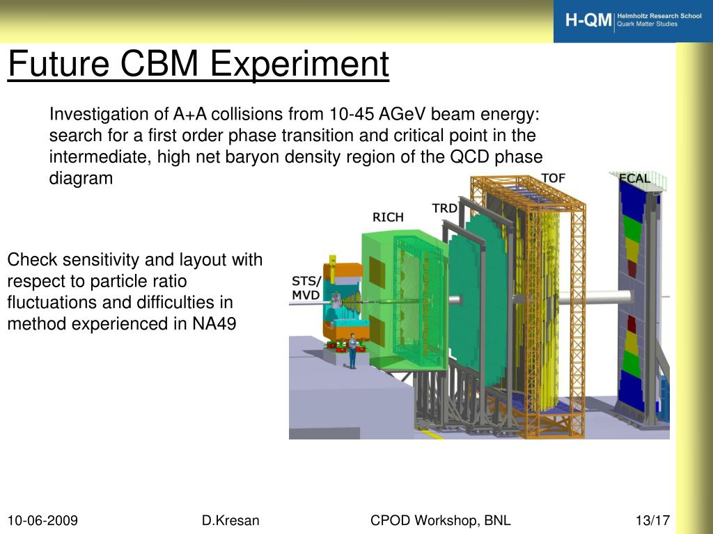Click the H-QM Helmholtz Research School logo

[633, 21]
